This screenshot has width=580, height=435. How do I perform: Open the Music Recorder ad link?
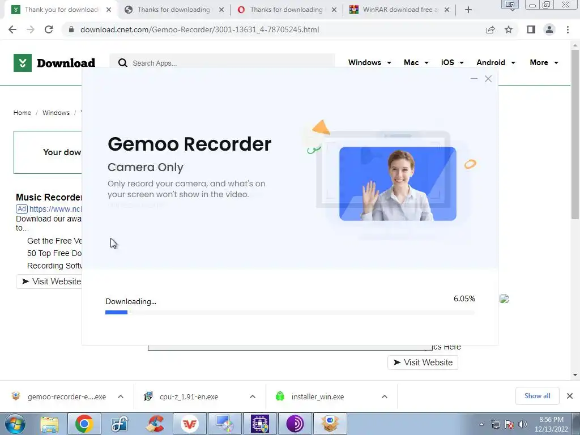[x=49, y=197]
